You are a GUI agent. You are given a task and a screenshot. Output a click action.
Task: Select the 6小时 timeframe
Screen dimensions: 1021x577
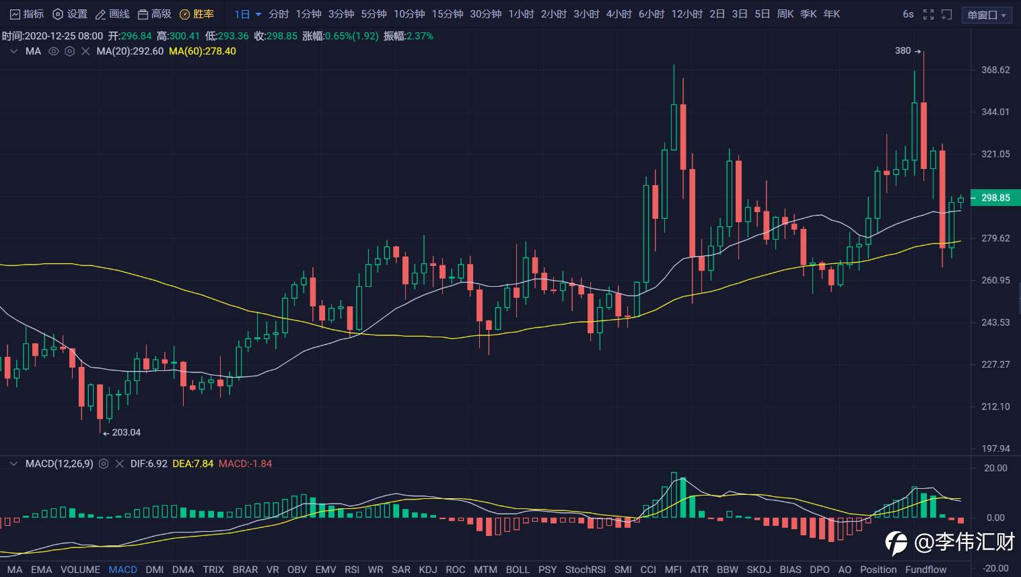coord(652,14)
